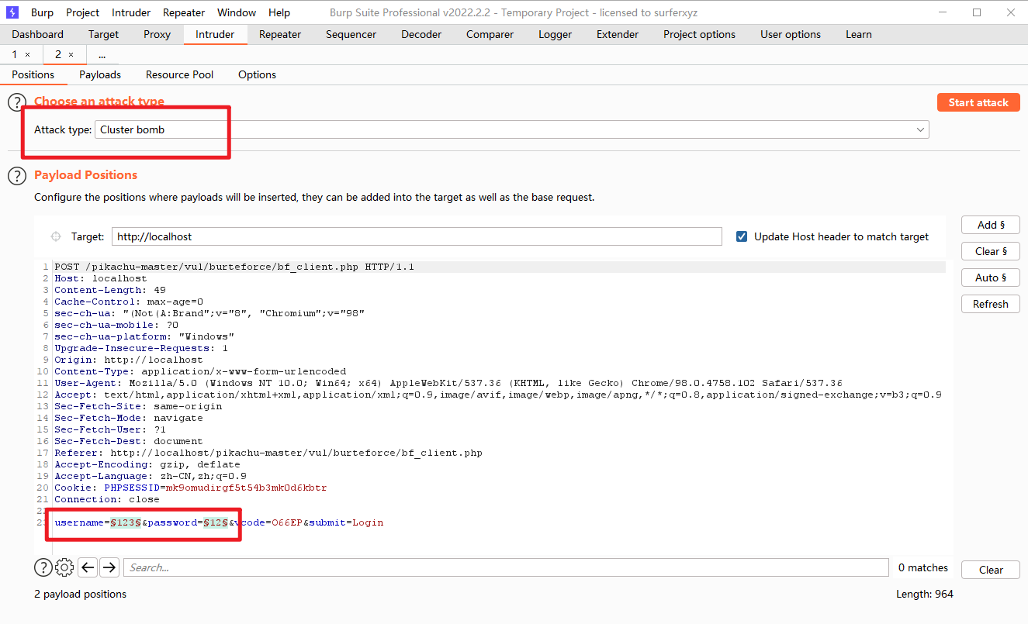Click the Add § button
Screen dimensions: 1028x624
pos(990,225)
